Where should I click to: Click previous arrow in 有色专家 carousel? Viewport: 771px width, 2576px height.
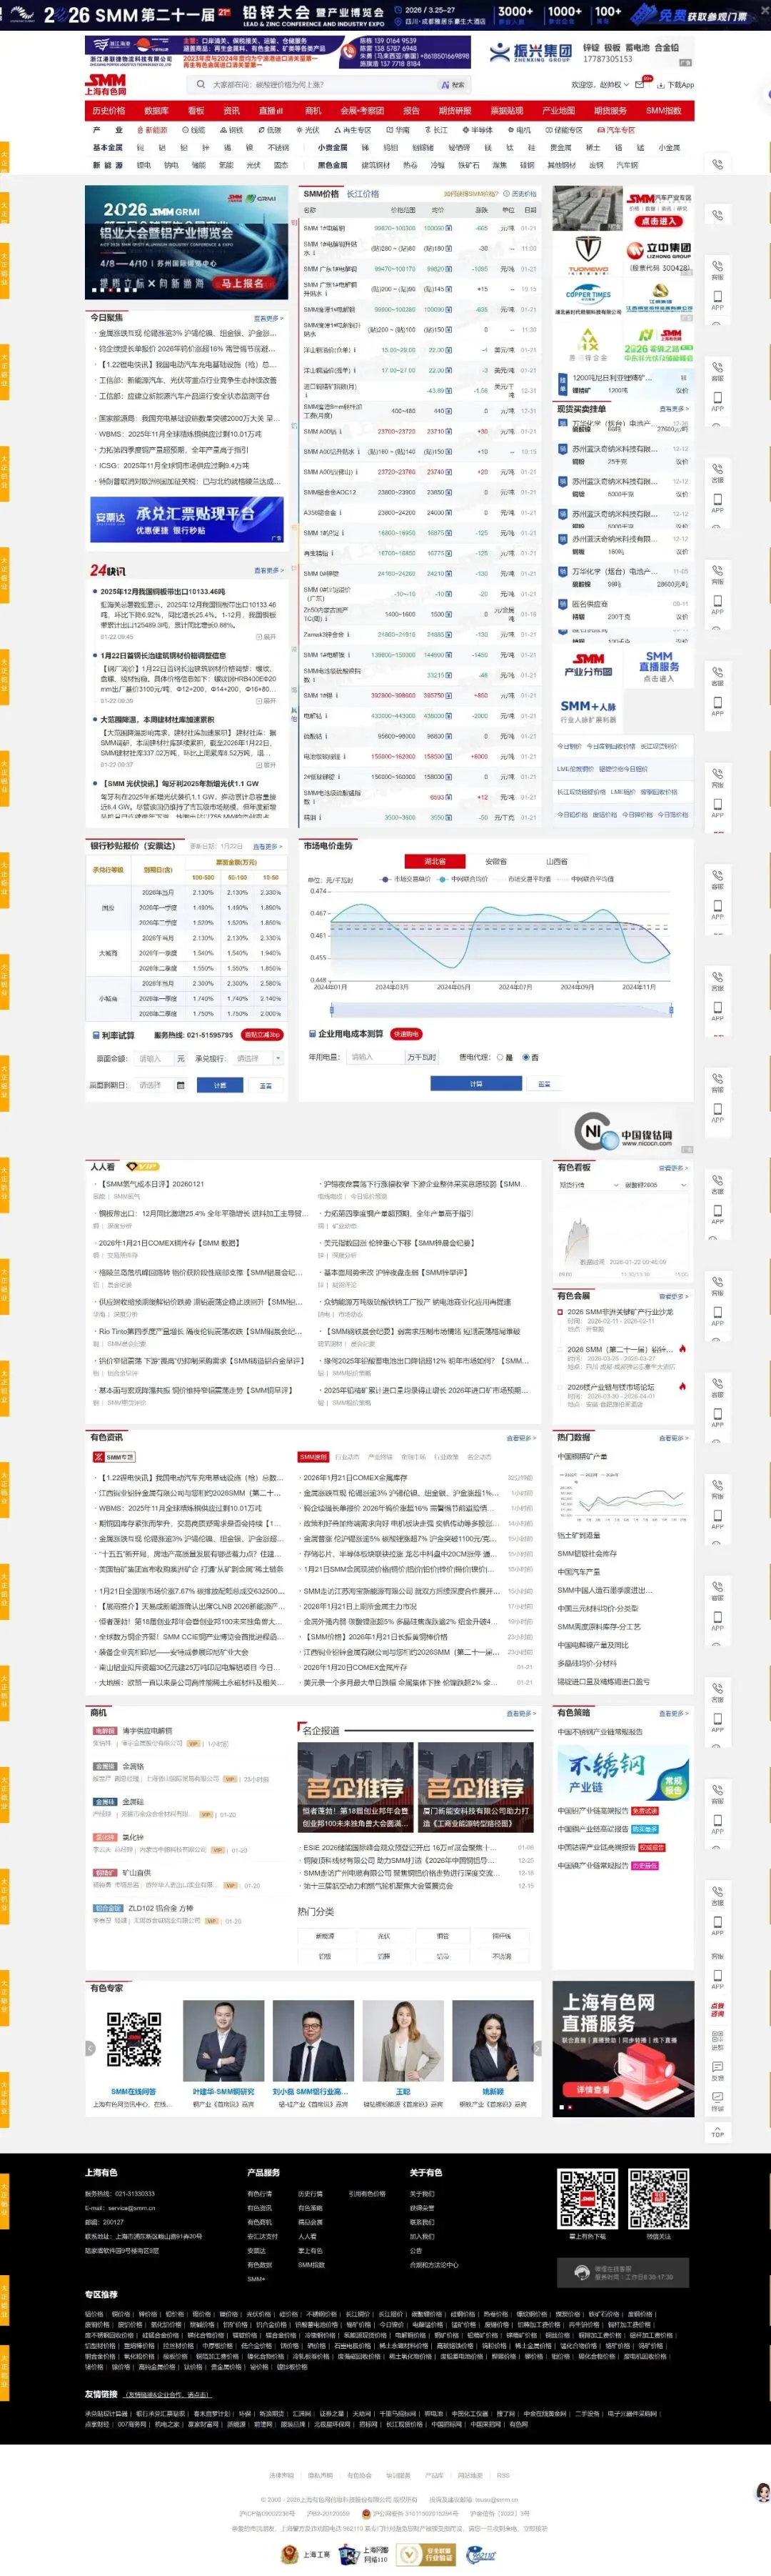(91, 2048)
